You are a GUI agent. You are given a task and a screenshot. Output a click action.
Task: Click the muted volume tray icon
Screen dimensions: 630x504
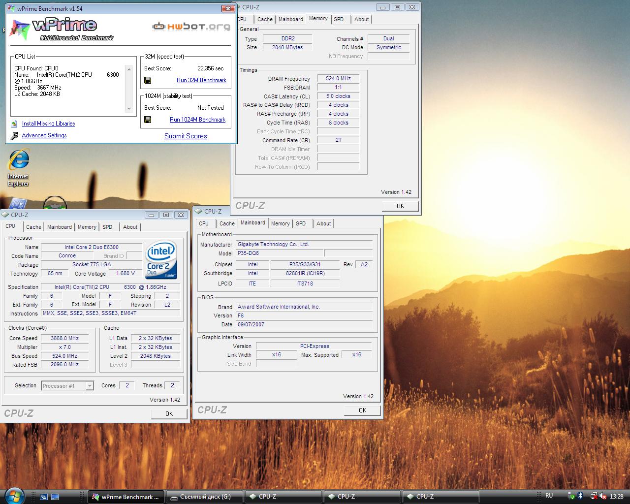click(602, 496)
